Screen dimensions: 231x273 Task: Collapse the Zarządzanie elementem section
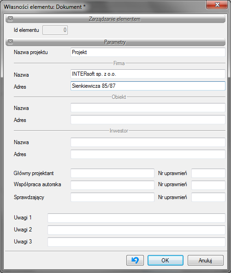coord(11,18)
